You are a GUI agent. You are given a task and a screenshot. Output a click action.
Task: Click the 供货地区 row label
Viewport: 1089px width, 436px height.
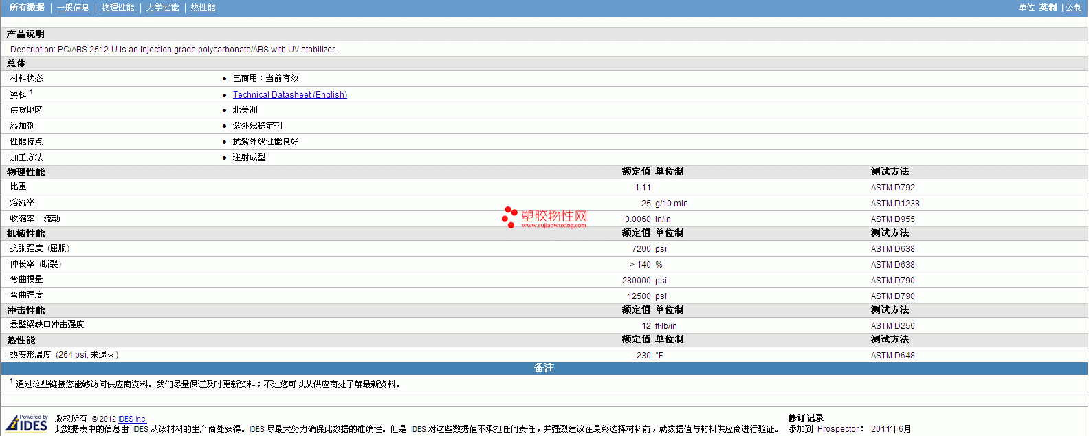click(x=26, y=110)
